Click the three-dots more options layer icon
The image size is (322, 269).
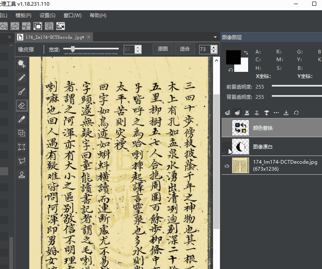tap(276, 113)
